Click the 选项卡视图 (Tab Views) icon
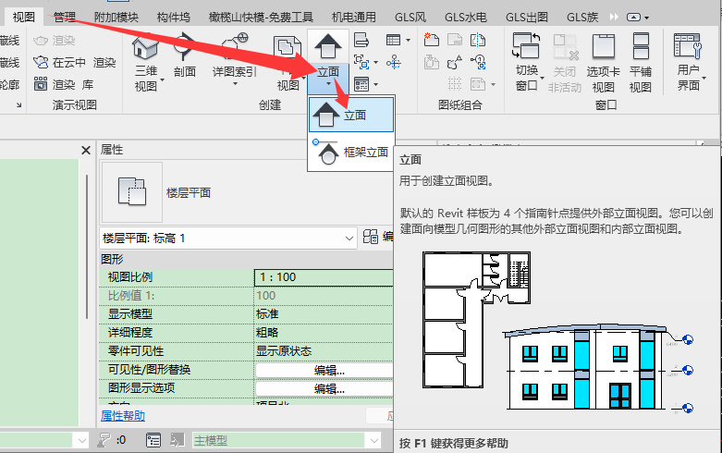The width and height of the screenshot is (722, 453). (603, 46)
